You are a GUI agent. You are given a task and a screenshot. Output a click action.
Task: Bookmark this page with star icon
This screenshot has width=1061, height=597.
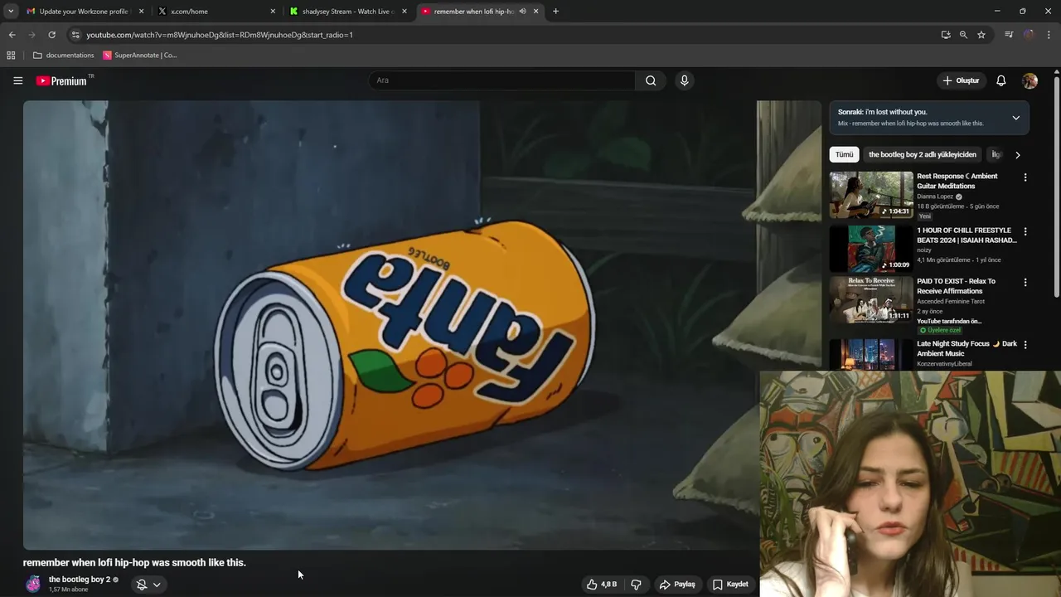981,35
